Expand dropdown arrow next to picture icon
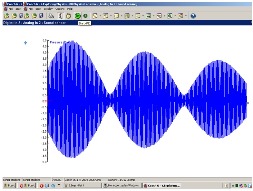Image resolution: width=253 pixels, height=191 pixels. [x=153, y=15]
